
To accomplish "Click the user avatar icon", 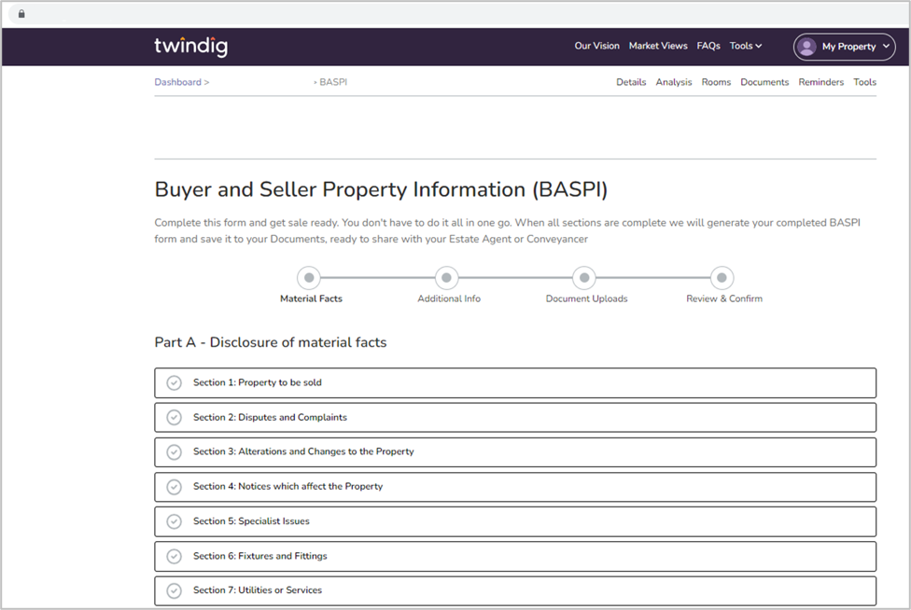I will 807,47.
